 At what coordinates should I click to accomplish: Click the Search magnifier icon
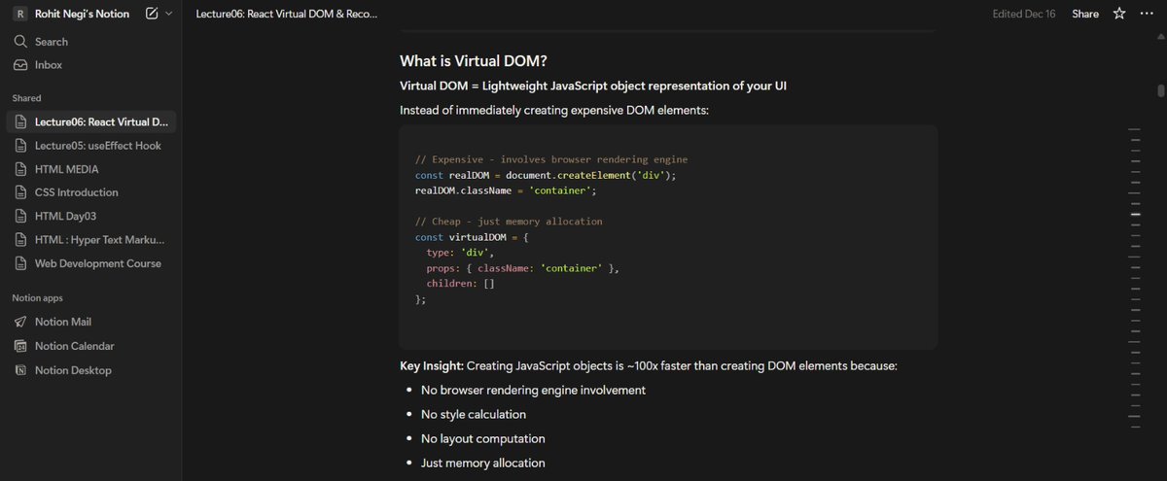pyautogui.click(x=20, y=42)
